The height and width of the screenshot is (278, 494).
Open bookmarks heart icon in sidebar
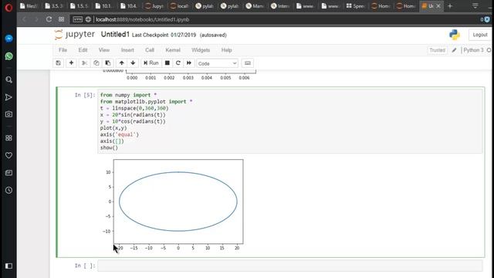(8, 155)
